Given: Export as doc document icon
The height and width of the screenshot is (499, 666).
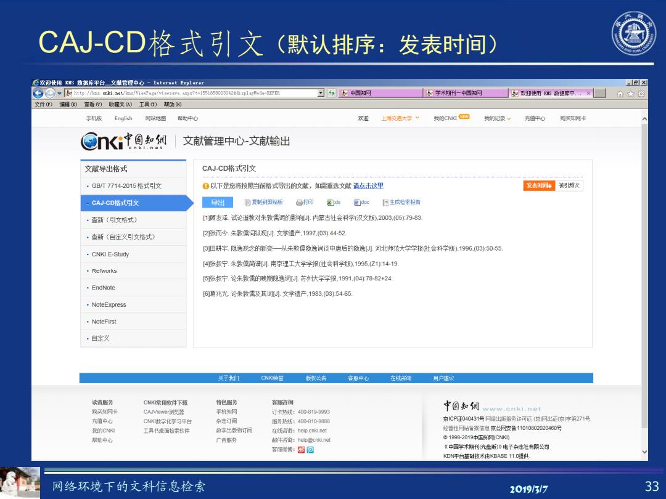Looking at the screenshot, I should (361, 203).
